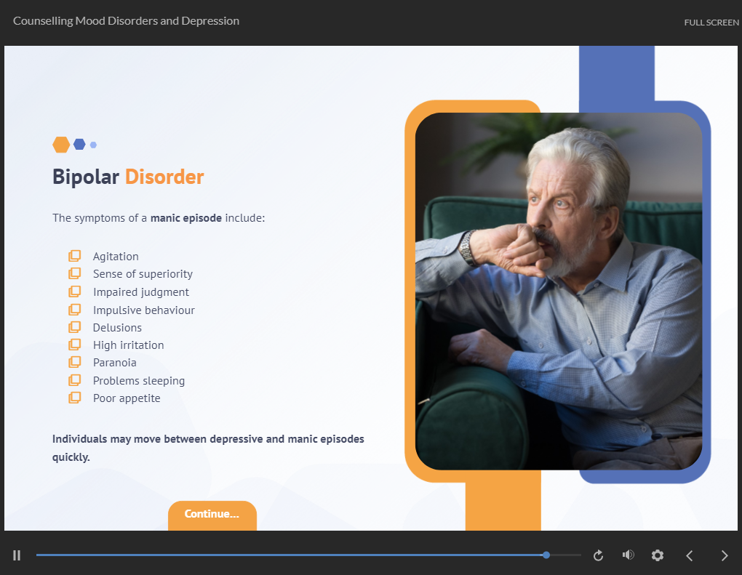
Task: Enter FULL SCREEN mode
Action: [711, 23]
